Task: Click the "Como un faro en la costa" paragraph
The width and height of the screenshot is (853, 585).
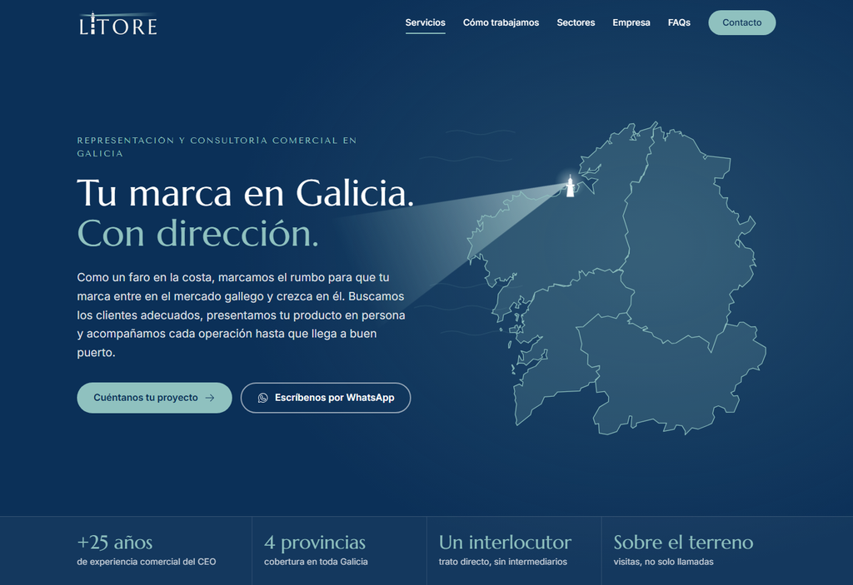Action: pyautogui.click(x=241, y=315)
